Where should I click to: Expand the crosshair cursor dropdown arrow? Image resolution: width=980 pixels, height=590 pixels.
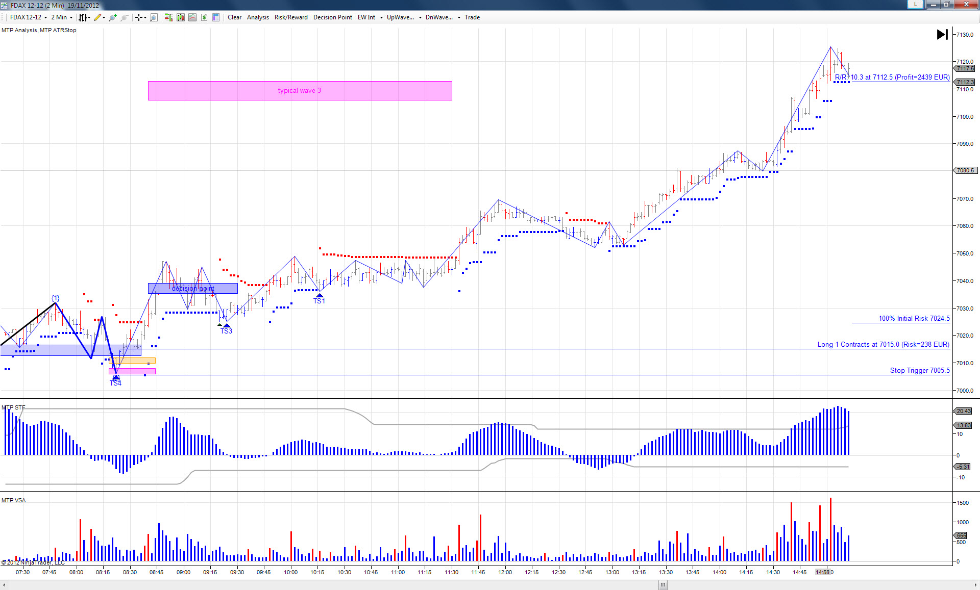pos(145,17)
